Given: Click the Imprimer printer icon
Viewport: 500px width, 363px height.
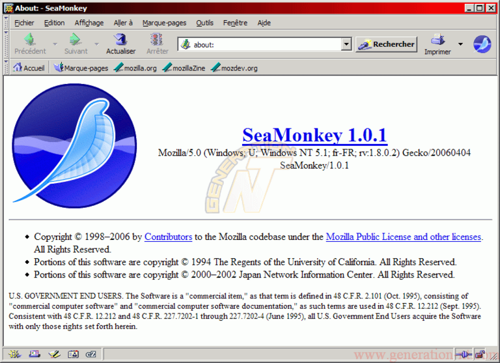Looking at the screenshot, I should click(x=437, y=40).
